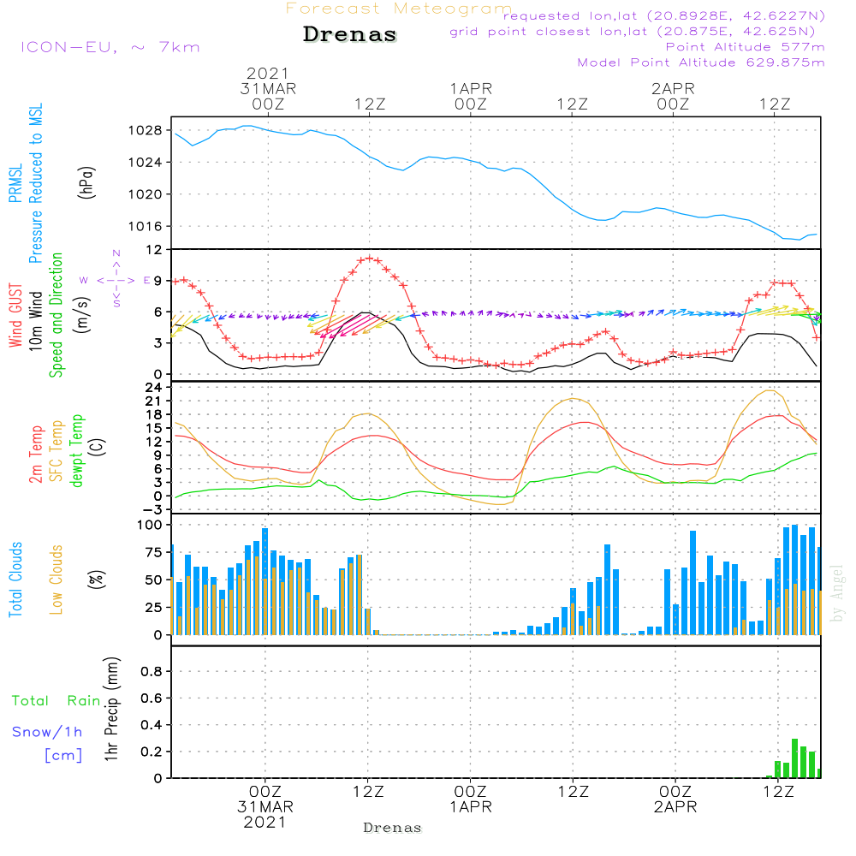Click the Total Rain legend text

pyautogui.click(x=56, y=701)
